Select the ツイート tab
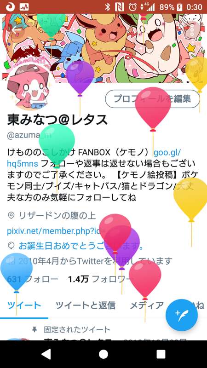 24,305
